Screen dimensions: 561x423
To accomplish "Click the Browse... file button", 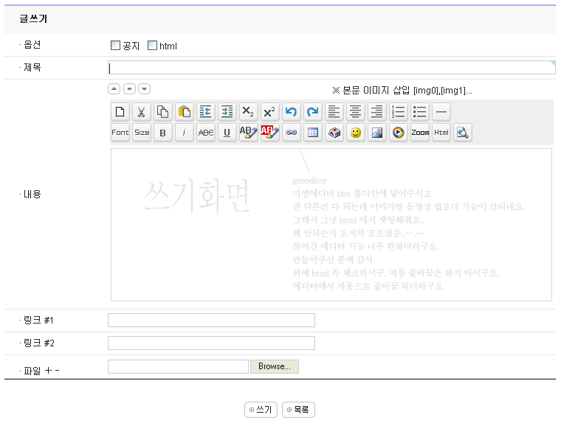I will point(275,366).
